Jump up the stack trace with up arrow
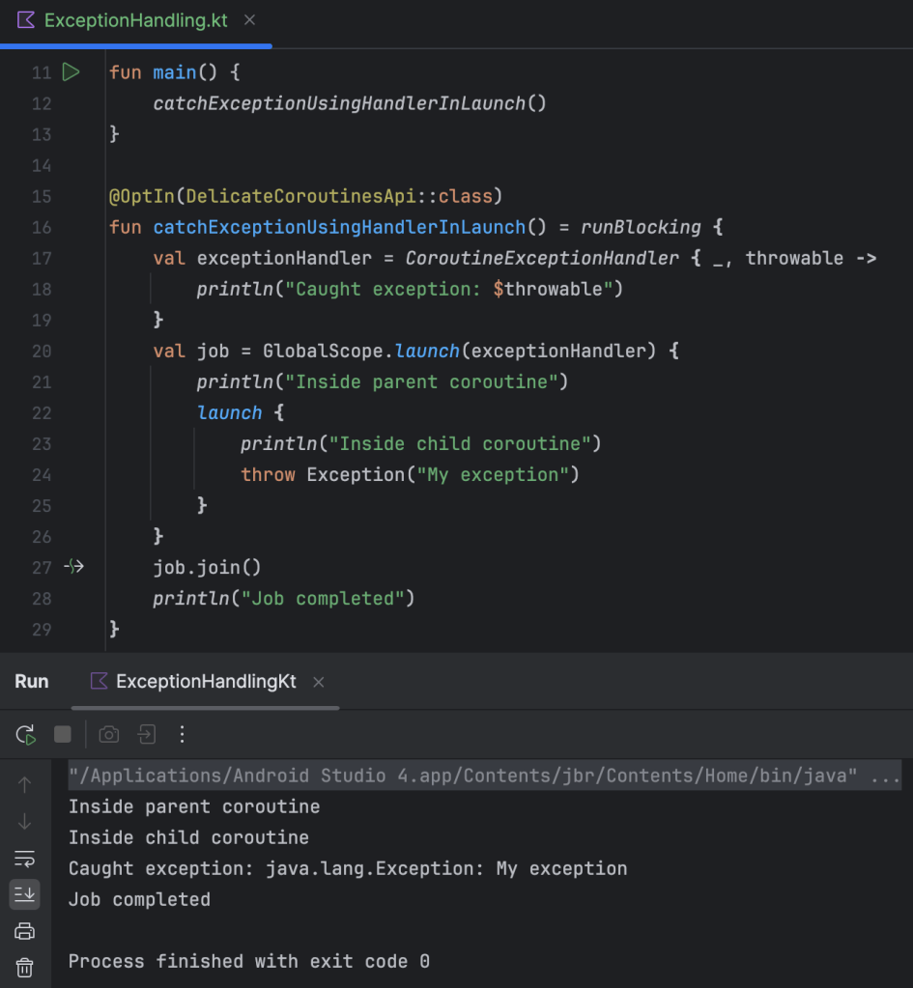This screenshot has height=988, width=913. (25, 785)
